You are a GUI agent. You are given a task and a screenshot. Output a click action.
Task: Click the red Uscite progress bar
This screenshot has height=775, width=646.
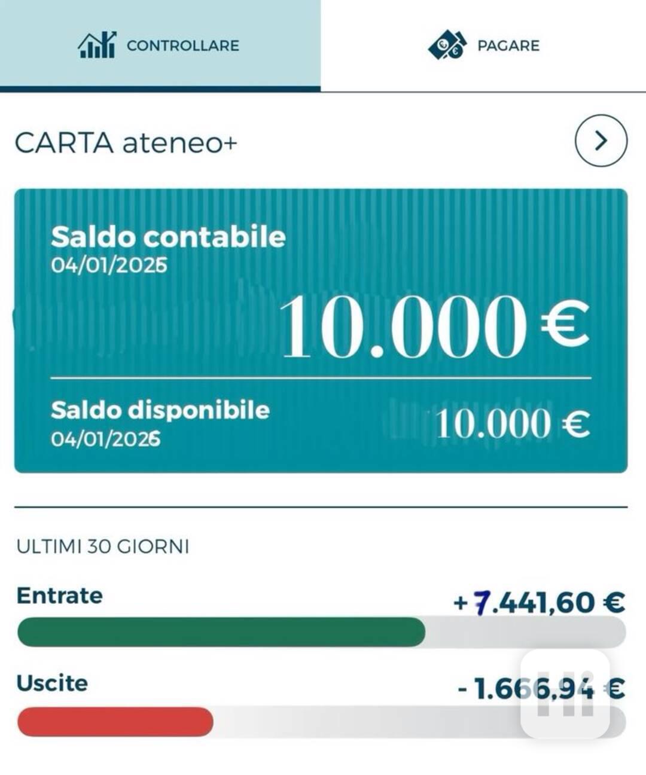click(115, 722)
